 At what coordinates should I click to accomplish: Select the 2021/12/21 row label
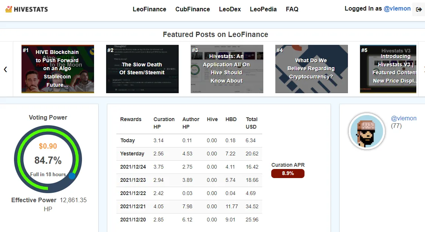(x=133, y=206)
